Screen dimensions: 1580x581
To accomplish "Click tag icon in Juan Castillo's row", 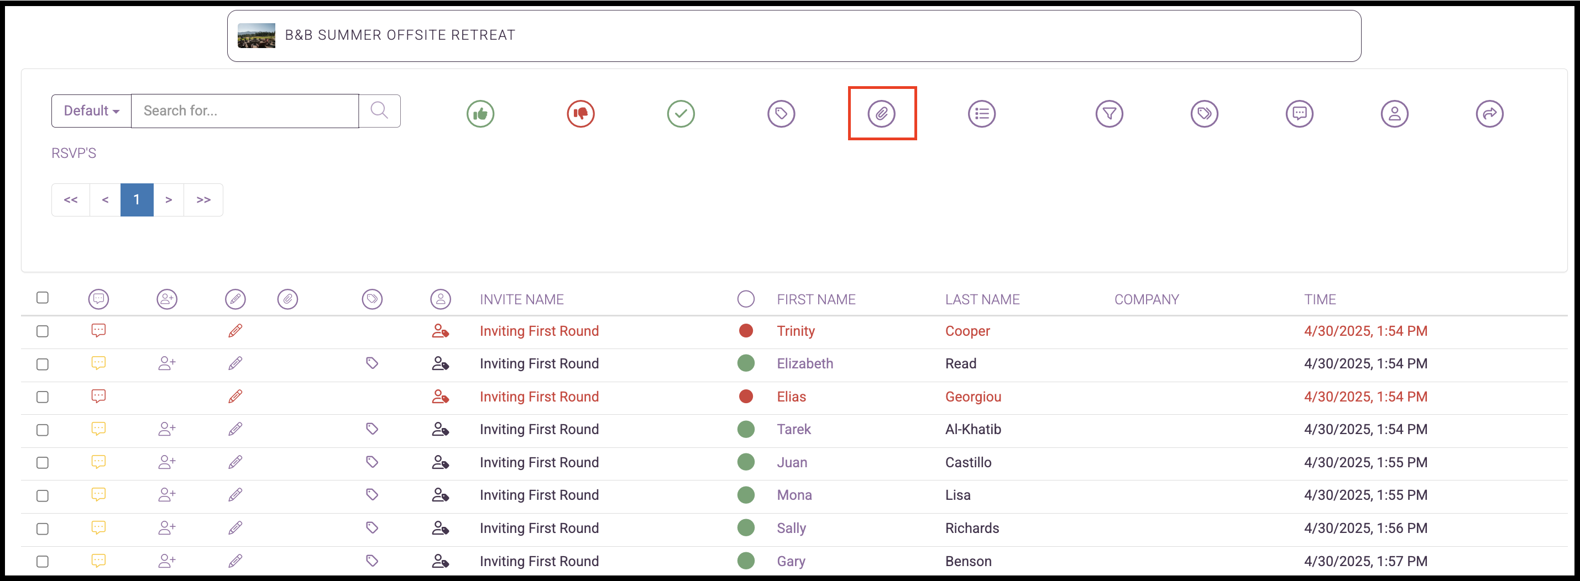I will pyautogui.click(x=372, y=462).
